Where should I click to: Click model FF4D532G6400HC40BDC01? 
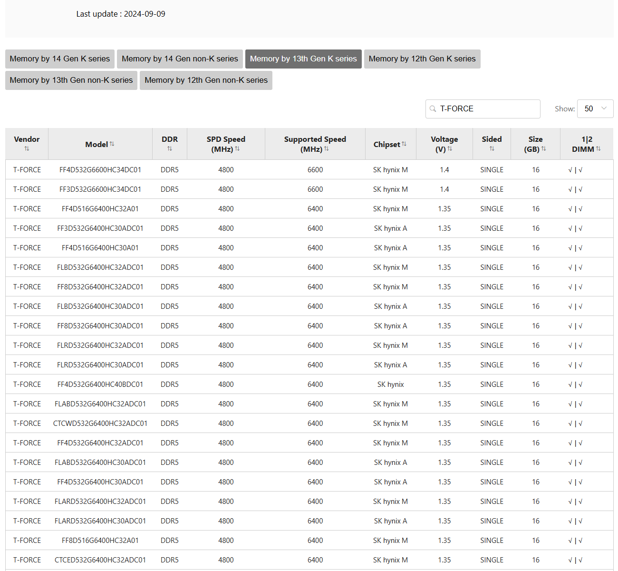(100, 384)
